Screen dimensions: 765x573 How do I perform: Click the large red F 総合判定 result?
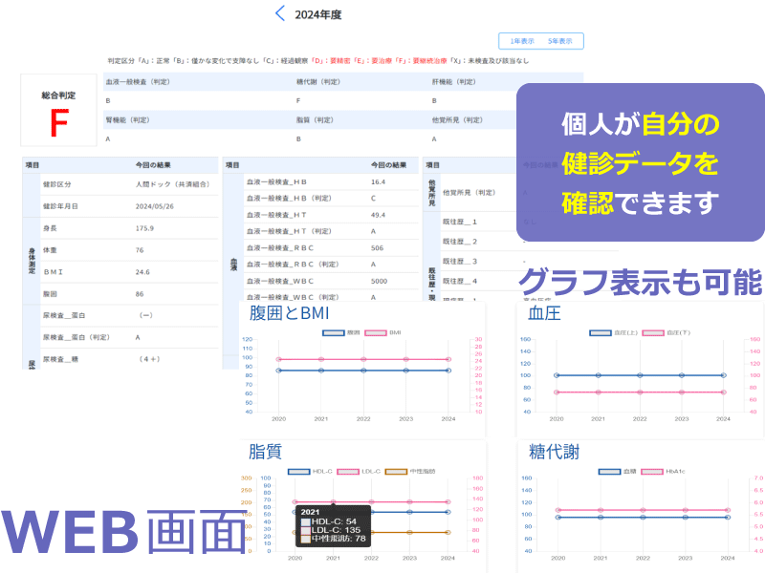tap(58, 121)
